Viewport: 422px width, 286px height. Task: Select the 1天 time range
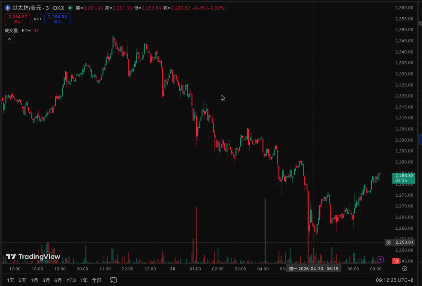click(10, 280)
